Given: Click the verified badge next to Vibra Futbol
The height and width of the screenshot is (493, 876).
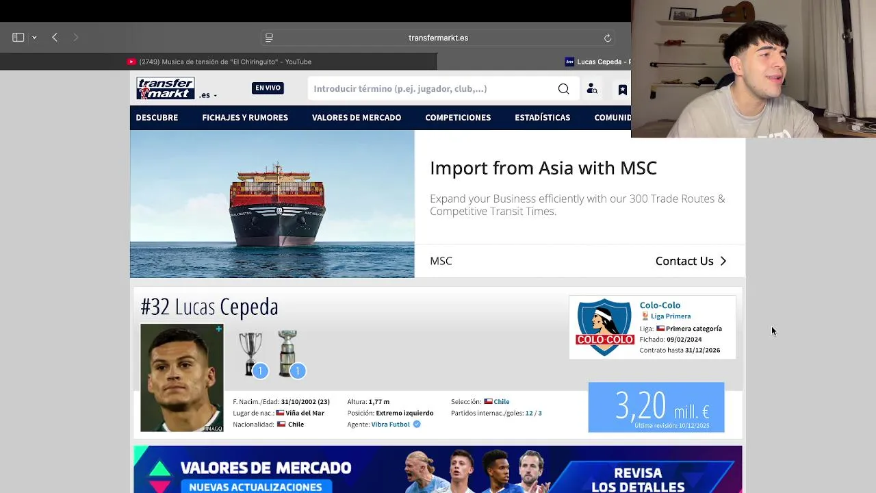Looking at the screenshot, I should tap(416, 425).
